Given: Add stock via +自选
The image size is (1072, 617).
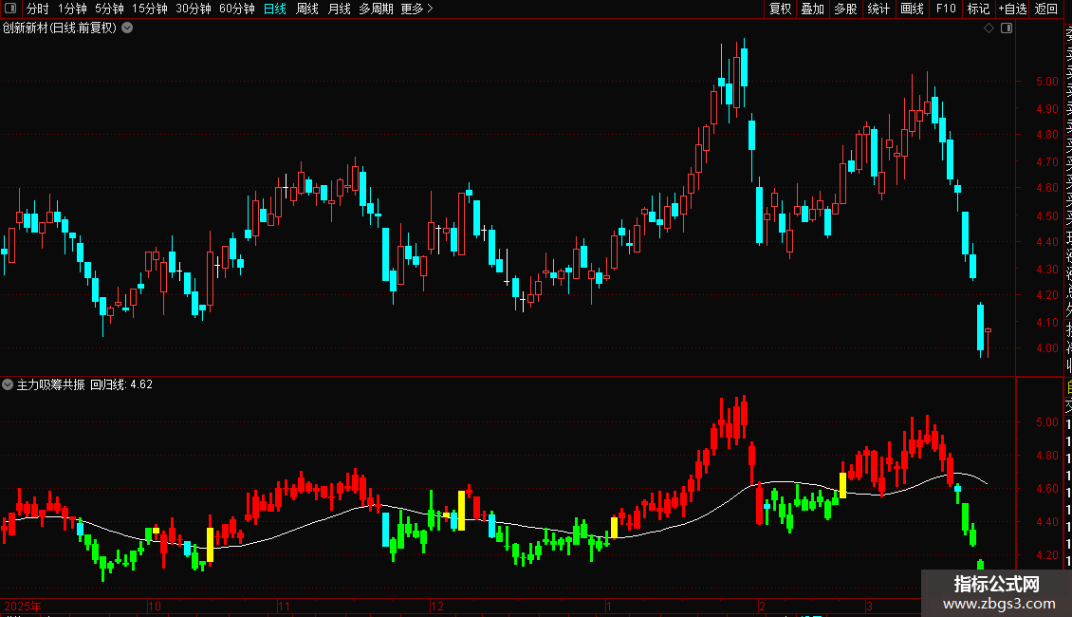Looking at the screenshot, I should pyautogui.click(x=1012, y=9).
